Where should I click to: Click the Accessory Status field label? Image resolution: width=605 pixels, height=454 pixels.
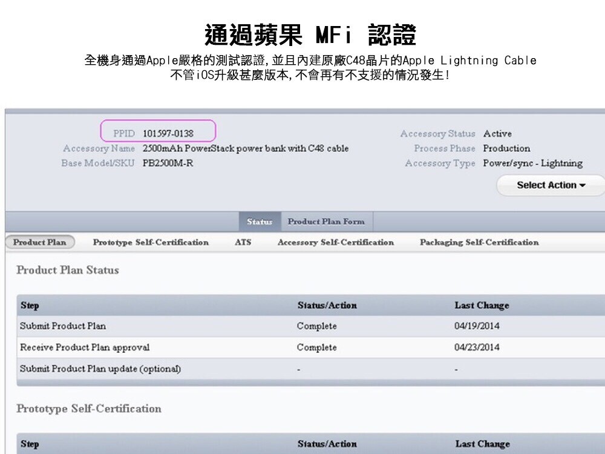coord(437,134)
